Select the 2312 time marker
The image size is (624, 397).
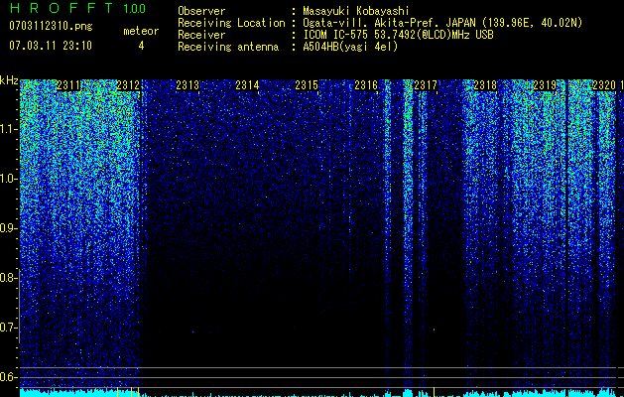[x=128, y=85]
